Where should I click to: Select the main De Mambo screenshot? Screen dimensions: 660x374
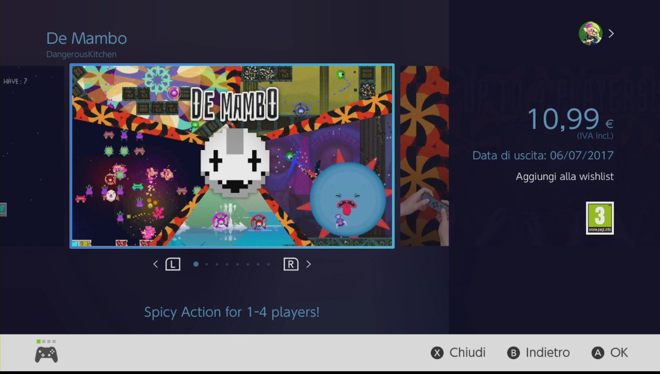click(x=232, y=156)
